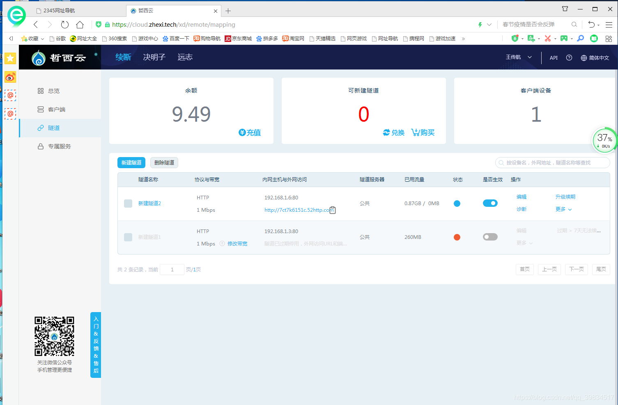Open Weibo icon in browser sidebar
The image size is (618, 405).
point(10,77)
